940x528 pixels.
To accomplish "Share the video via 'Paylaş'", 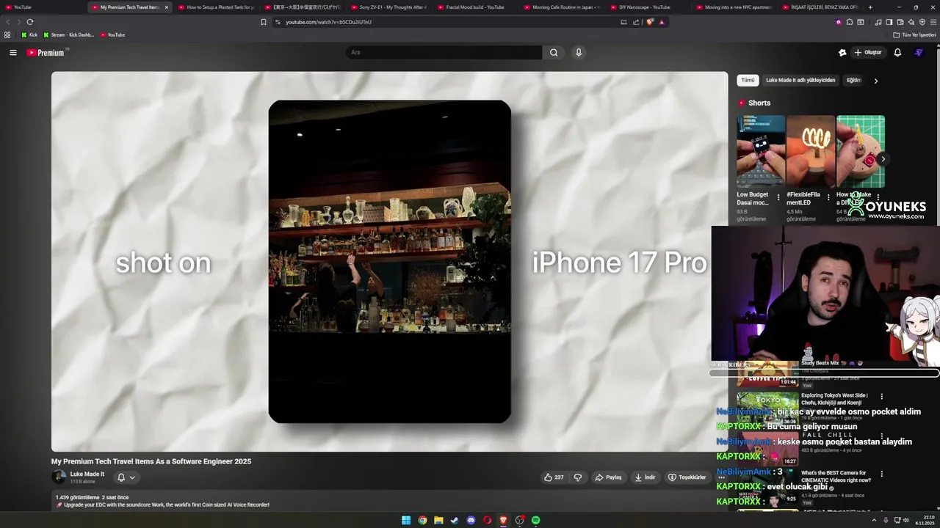I will pos(609,477).
